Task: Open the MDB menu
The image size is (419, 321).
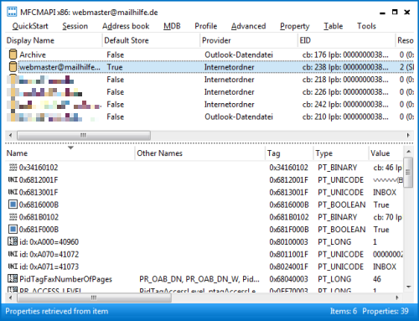Action: click(x=172, y=26)
